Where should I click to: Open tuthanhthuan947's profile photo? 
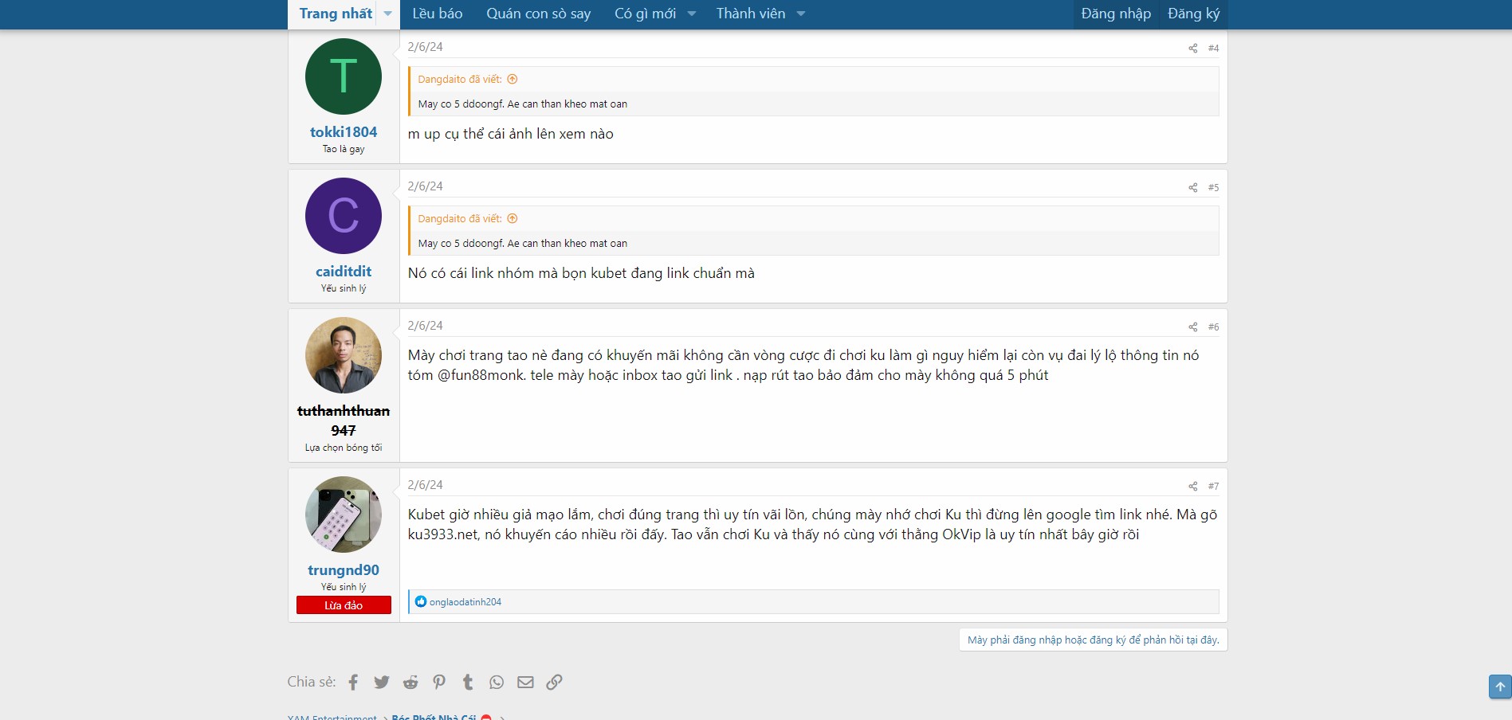tap(344, 355)
